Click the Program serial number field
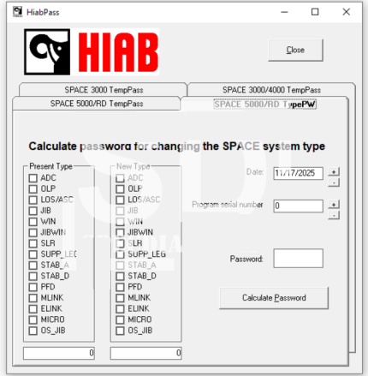 [x=298, y=206]
